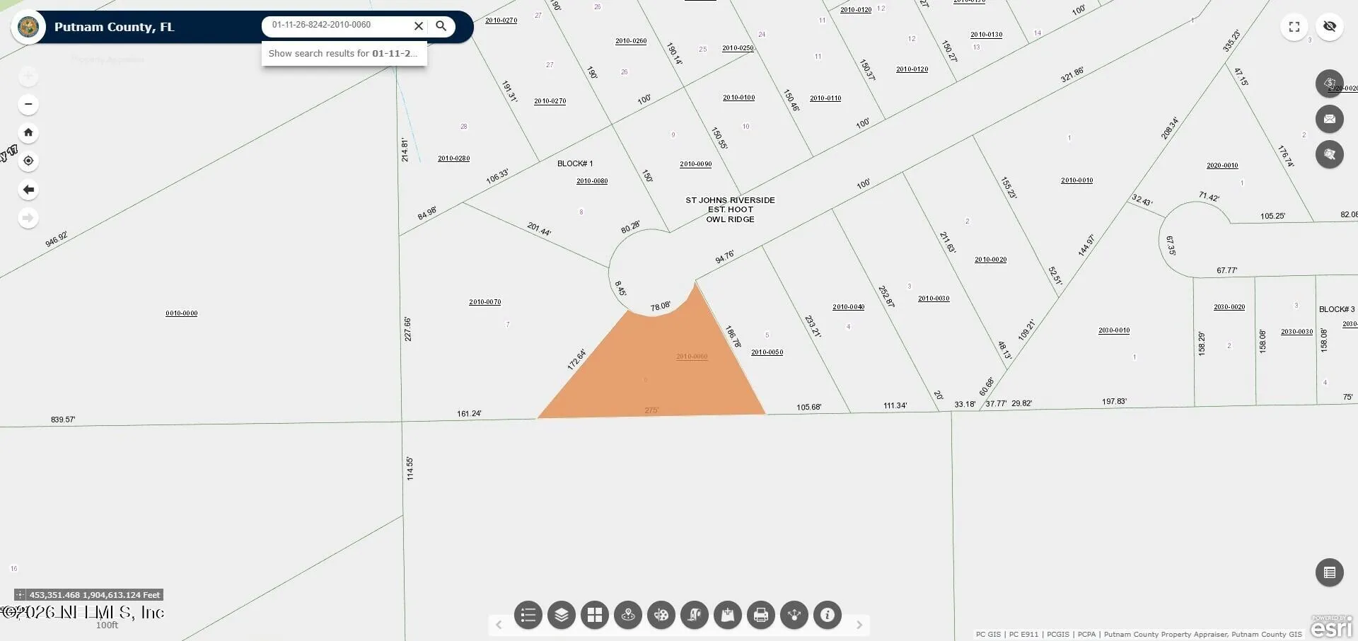This screenshot has width=1358, height=641.
Task: Click parcel label 2010-0020
Action: tap(990, 260)
